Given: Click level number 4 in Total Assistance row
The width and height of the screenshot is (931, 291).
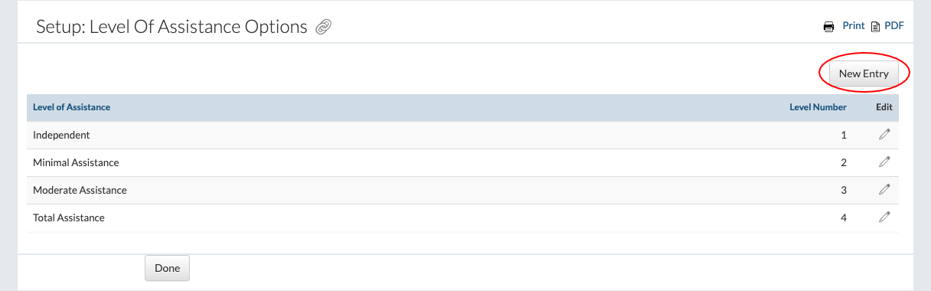Looking at the screenshot, I should pos(844,217).
